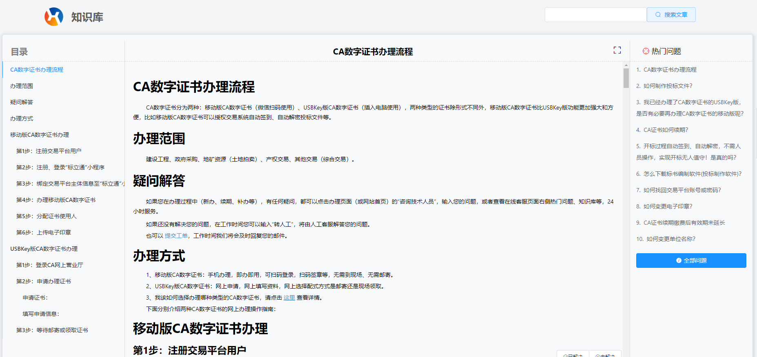Image resolution: width=757 pixels, height=357 pixels.
Task: Click the 搜索文章 search button
Action: (671, 15)
